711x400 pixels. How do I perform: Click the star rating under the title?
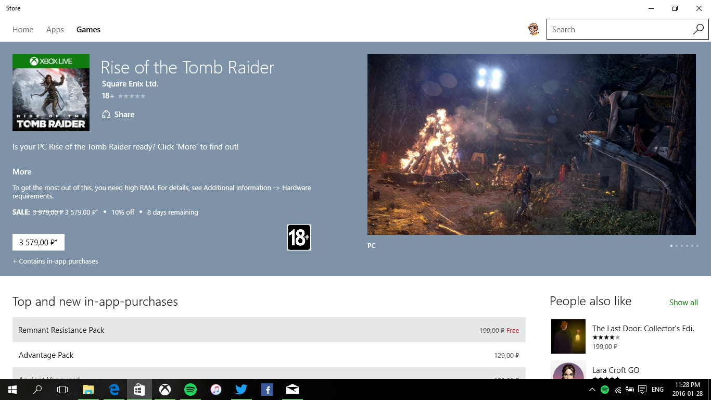point(132,96)
